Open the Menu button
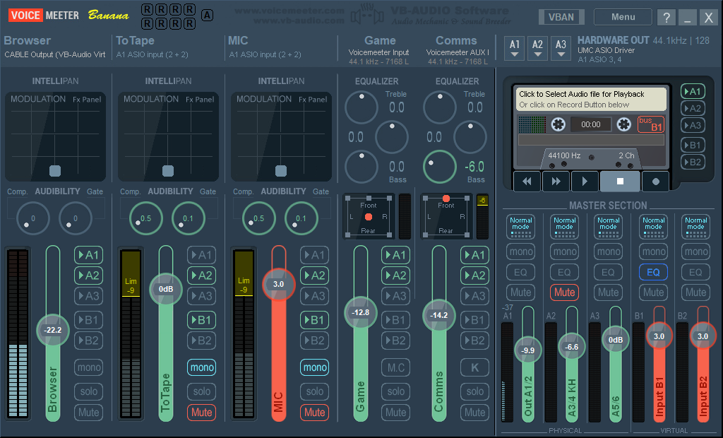Viewport: 723px width, 438px height. [623, 17]
